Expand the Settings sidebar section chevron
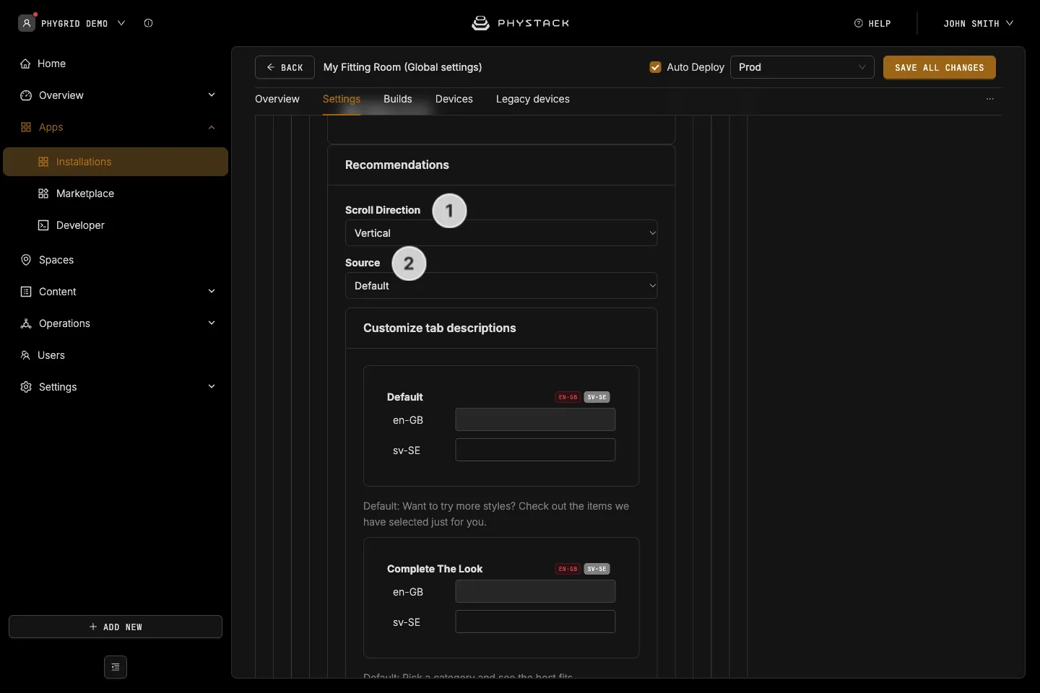Screen dimensions: 1040x693 (x=212, y=386)
